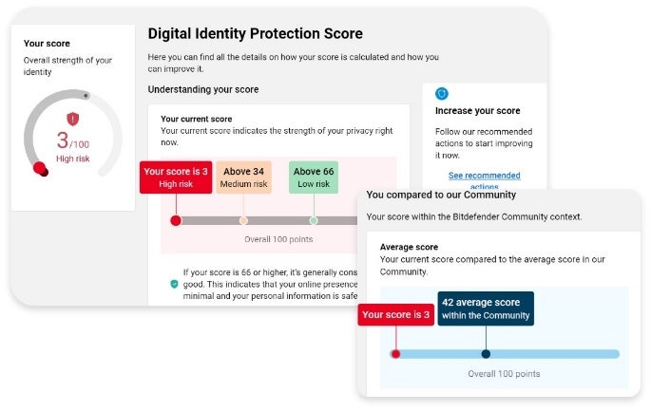Click the "42 average score" Community label
Viewport: 651px width, 411px height.
coord(486,308)
